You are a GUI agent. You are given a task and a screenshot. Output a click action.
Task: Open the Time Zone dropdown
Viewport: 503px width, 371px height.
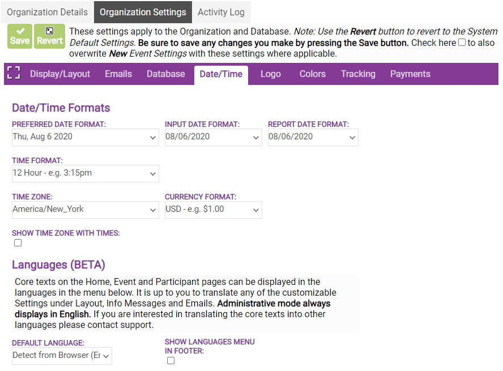pos(85,210)
